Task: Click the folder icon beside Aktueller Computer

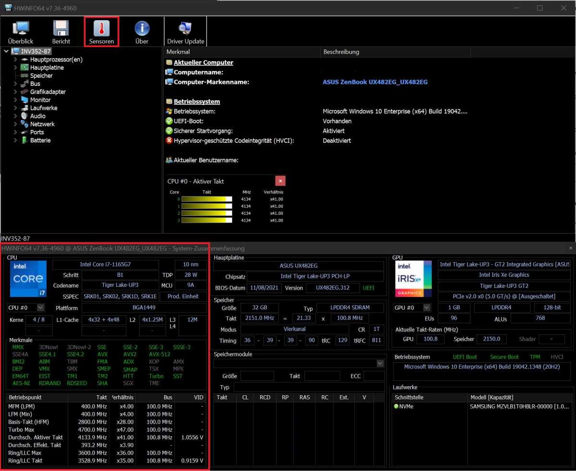Action: [x=169, y=62]
